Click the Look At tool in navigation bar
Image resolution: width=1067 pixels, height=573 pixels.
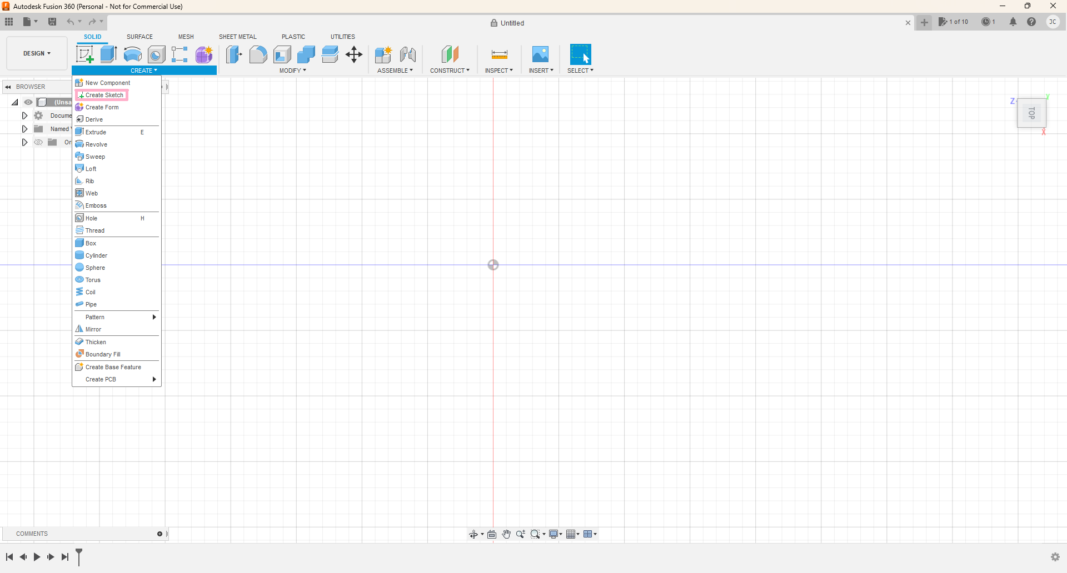click(492, 534)
